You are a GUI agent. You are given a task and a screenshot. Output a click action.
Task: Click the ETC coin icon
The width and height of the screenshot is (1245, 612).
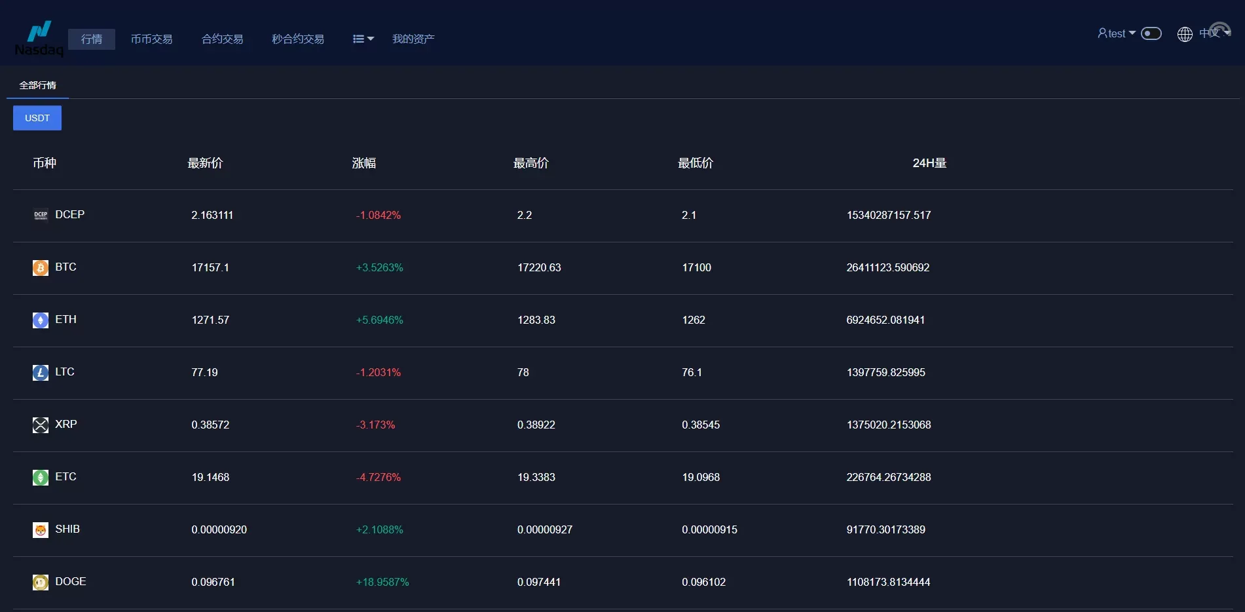[41, 477]
